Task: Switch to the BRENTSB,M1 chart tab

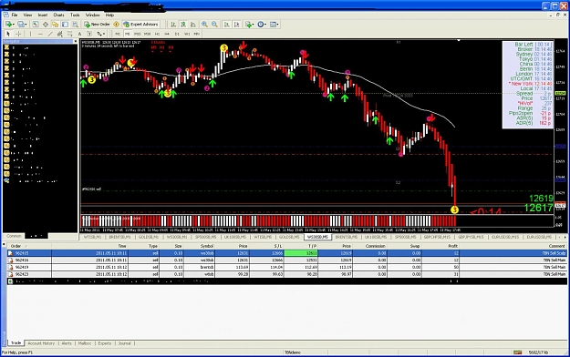Action: click(x=120, y=237)
